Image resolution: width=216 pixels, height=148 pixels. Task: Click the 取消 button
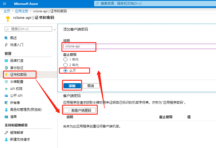[x=91, y=86]
